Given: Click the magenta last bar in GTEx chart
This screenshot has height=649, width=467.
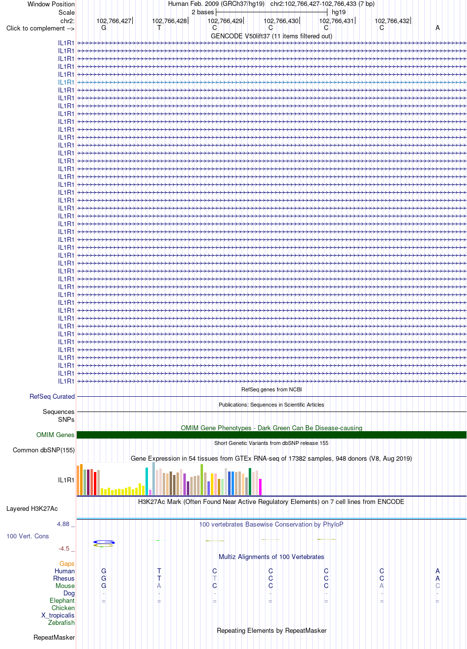Looking at the screenshot, I should click(x=261, y=487).
